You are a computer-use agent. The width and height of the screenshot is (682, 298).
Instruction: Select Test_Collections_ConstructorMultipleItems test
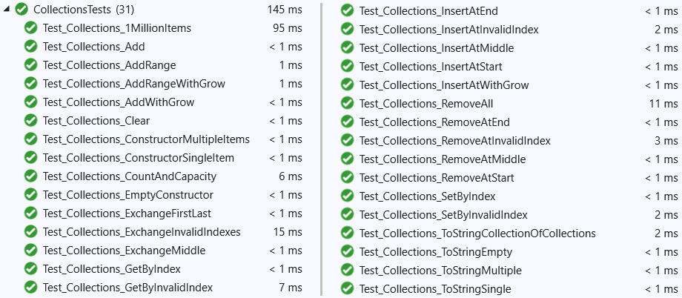[146, 139]
